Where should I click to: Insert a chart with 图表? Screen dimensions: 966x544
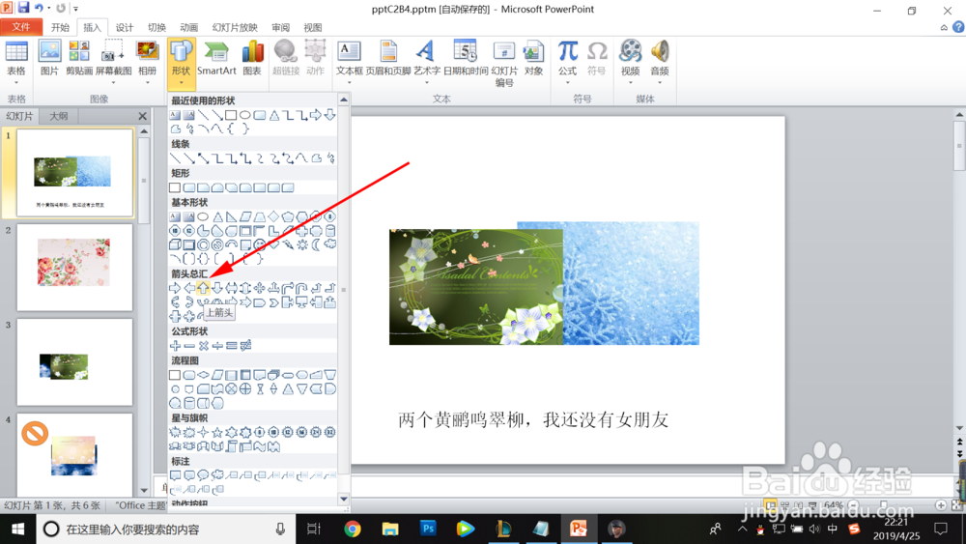tap(252, 58)
